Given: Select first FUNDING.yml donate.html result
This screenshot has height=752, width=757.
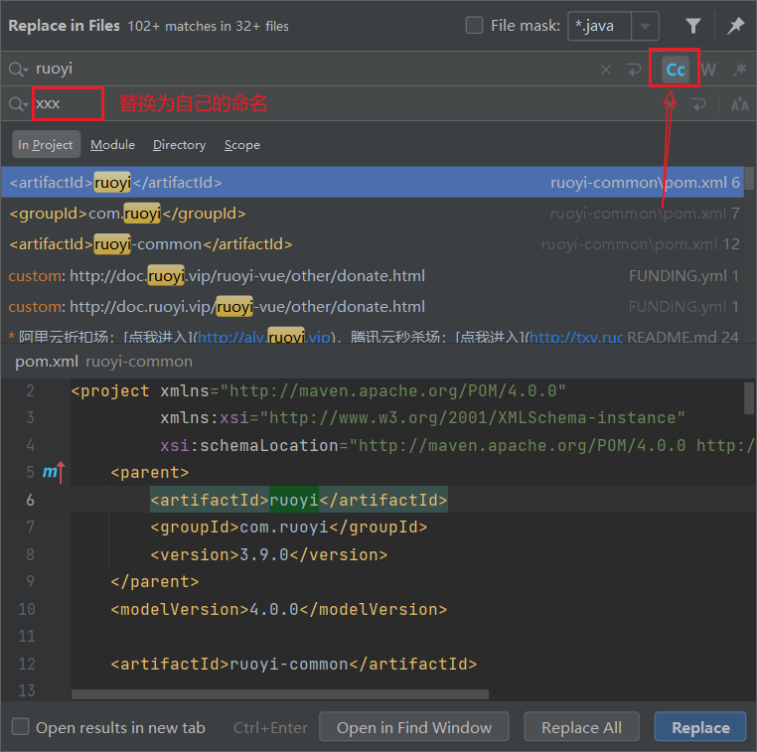Looking at the screenshot, I should tap(372, 275).
